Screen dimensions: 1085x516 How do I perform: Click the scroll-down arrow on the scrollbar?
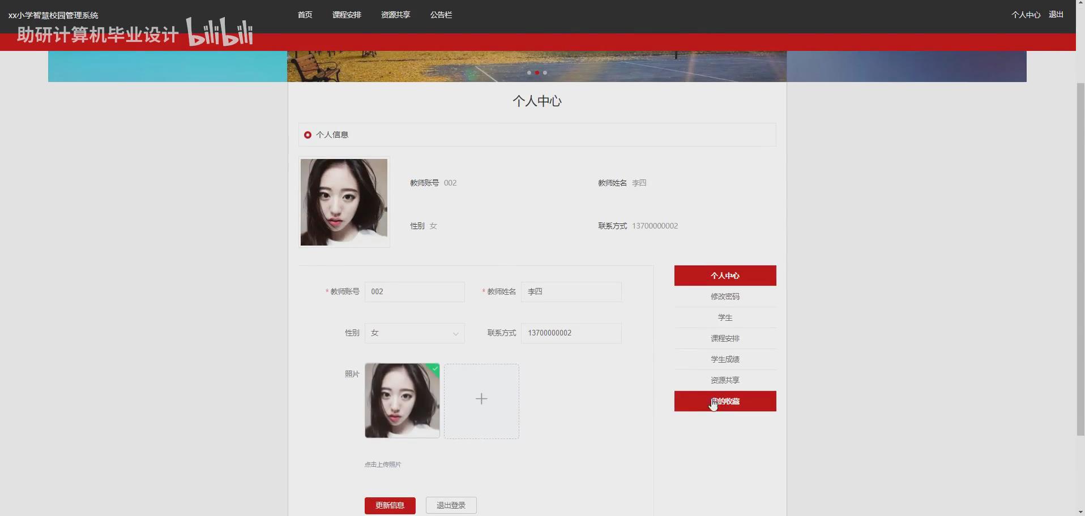pyautogui.click(x=1080, y=512)
